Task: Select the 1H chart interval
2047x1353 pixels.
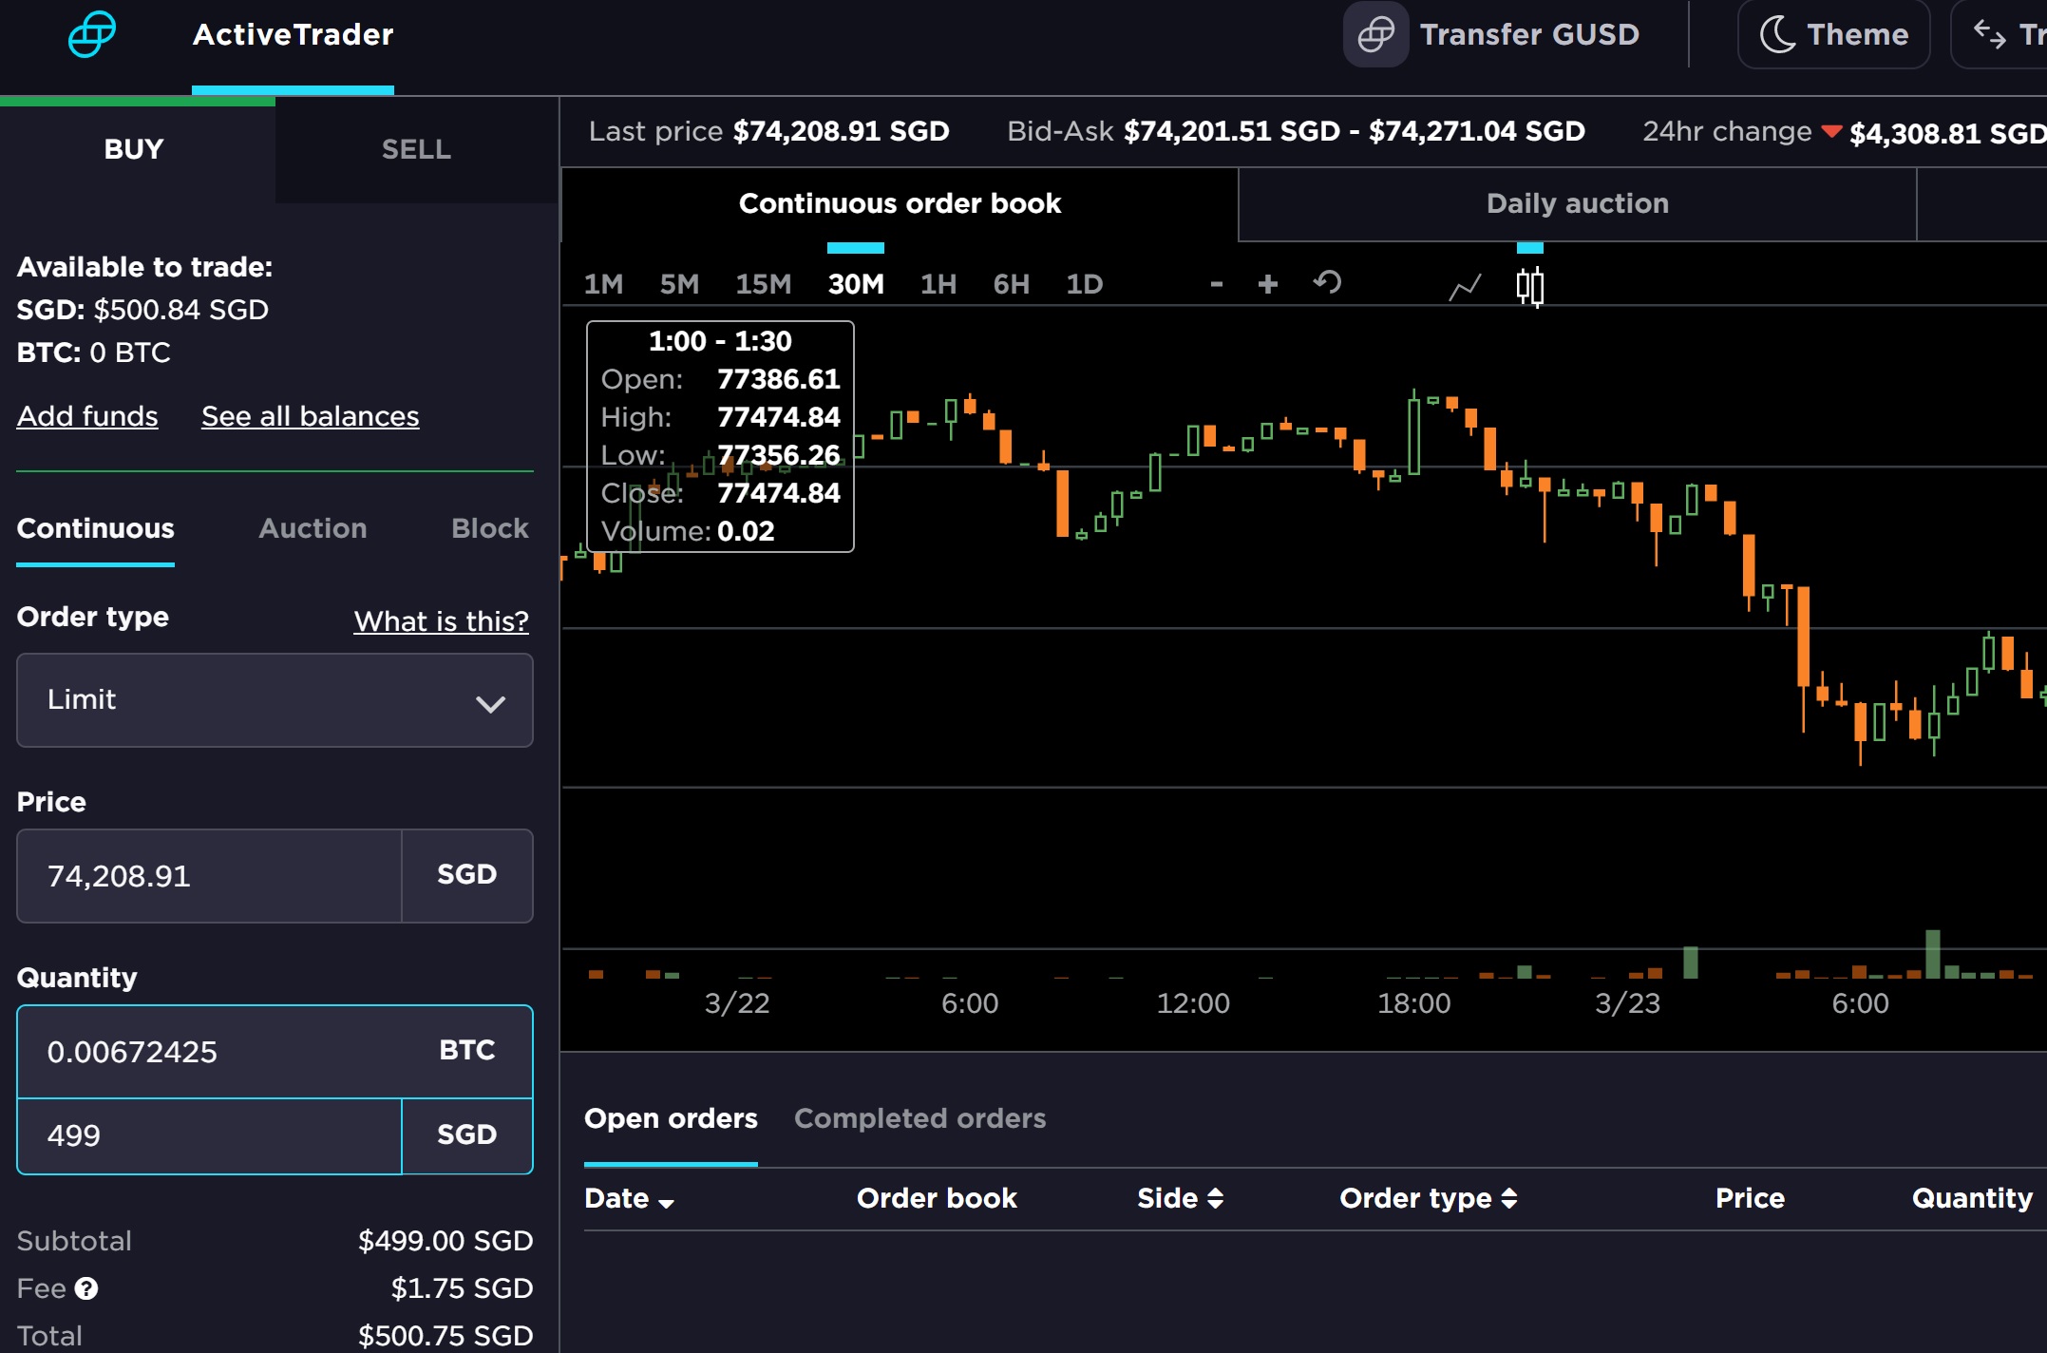Action: pos(938,284)
